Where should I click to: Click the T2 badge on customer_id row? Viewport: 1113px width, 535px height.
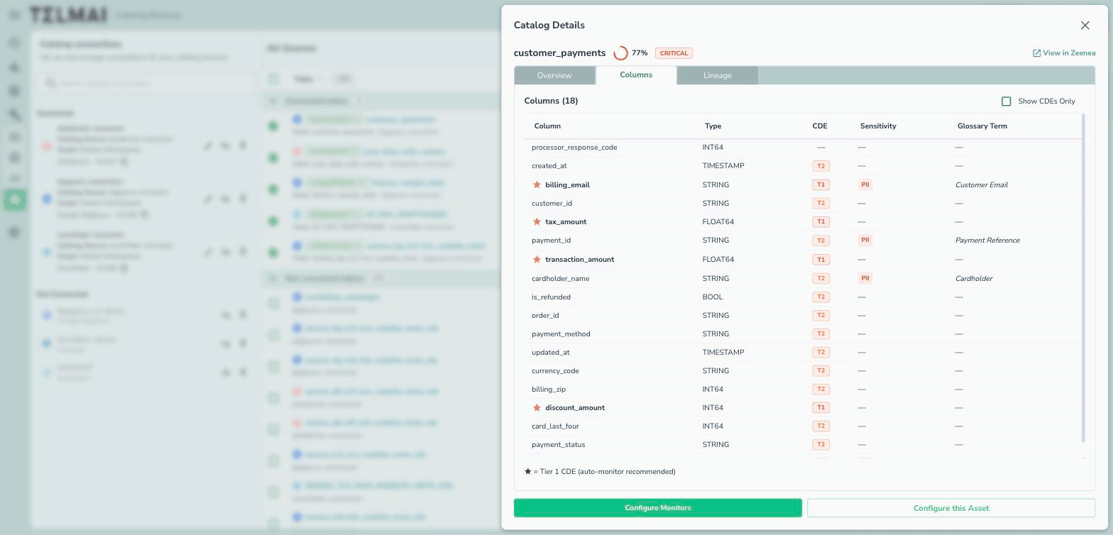tap(821, 203)
